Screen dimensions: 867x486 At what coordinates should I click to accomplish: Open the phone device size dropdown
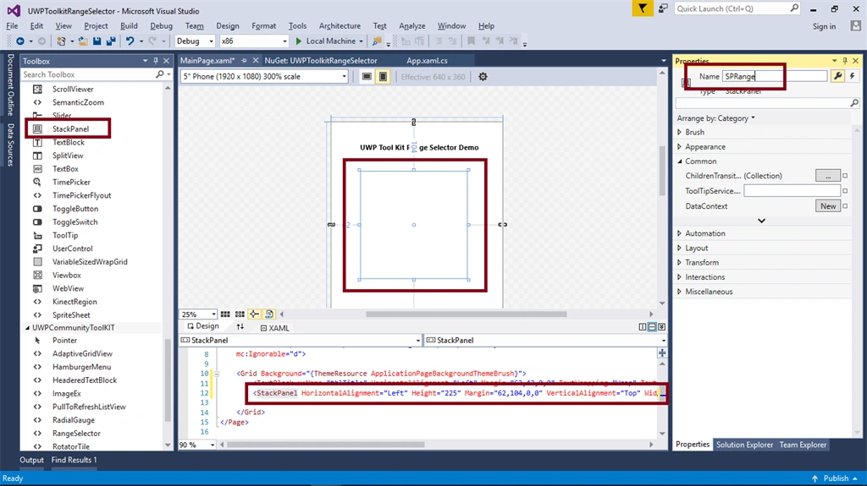[x=264, y=77]
